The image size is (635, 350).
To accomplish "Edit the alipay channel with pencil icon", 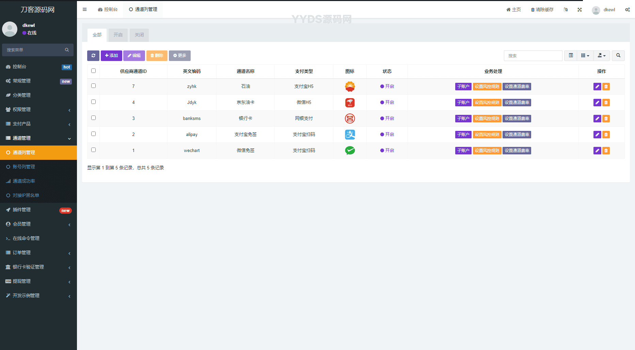I will pyautogui.click(x=597, y=135).
